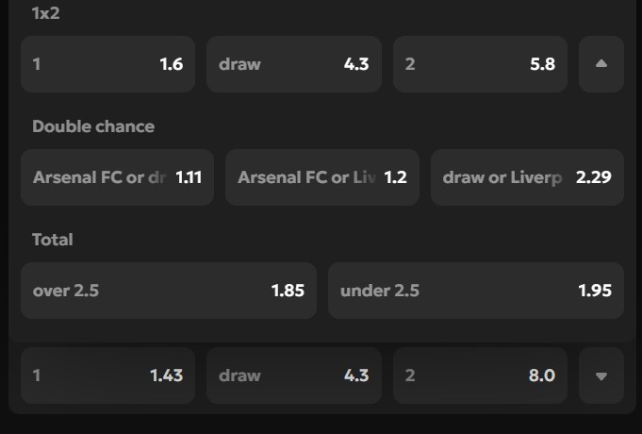Viewport: 642px width, 434px height.
Task: Click the 1.11 odds value
Action: coord(189,177)
